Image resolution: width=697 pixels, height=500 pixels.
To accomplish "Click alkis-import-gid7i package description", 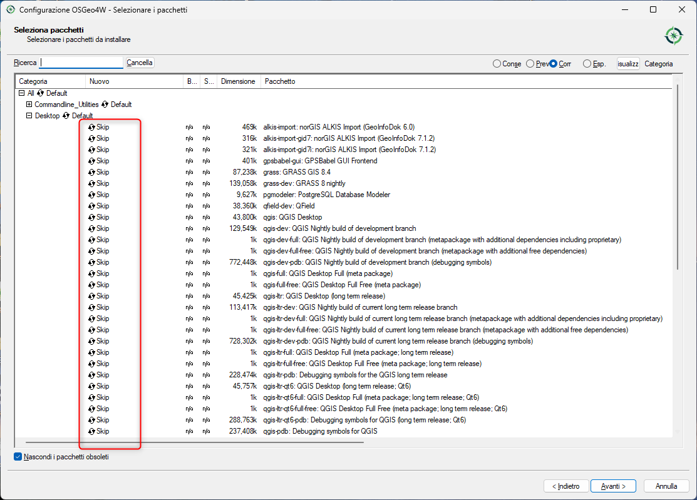I will 349,150.
